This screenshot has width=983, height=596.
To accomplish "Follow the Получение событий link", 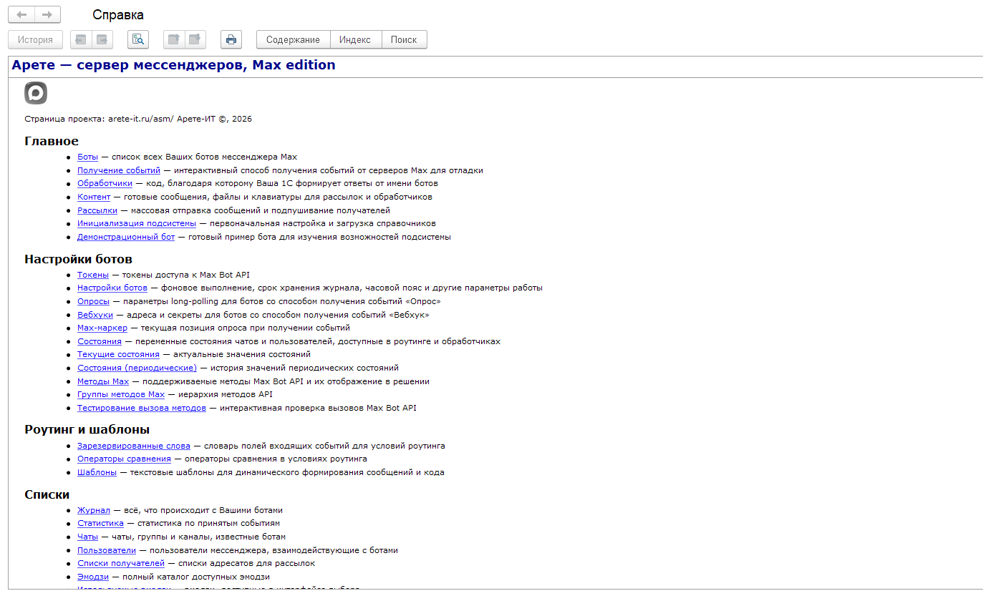I will point(119,170).
